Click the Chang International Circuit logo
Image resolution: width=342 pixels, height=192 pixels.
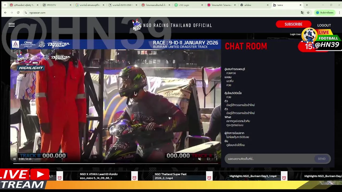(x=24, y=44)
